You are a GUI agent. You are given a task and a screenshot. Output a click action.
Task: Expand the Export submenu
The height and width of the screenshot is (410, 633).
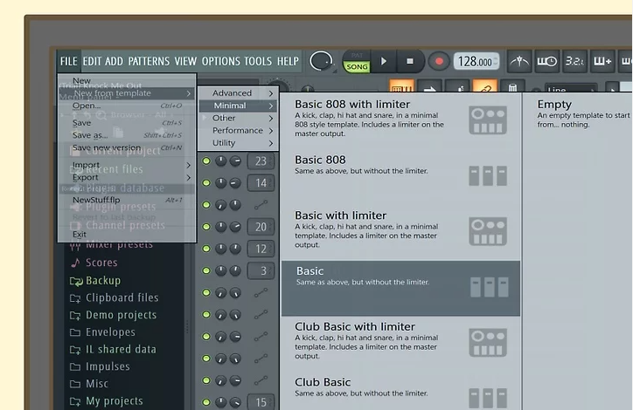click(x=127, y=177)
